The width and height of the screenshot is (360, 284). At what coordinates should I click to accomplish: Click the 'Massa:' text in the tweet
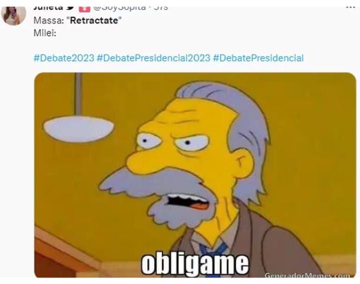48,20
